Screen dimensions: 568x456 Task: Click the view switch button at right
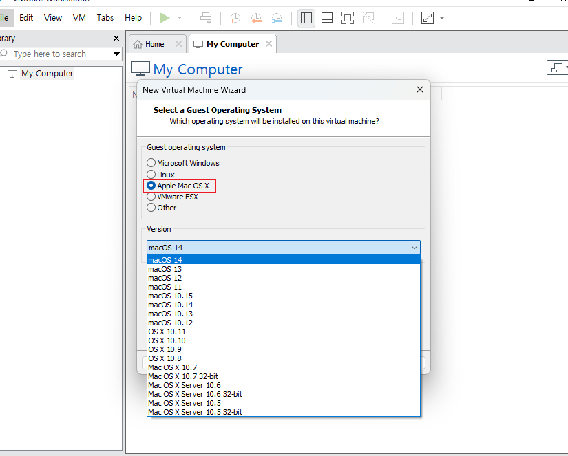(x=557, y=67)
